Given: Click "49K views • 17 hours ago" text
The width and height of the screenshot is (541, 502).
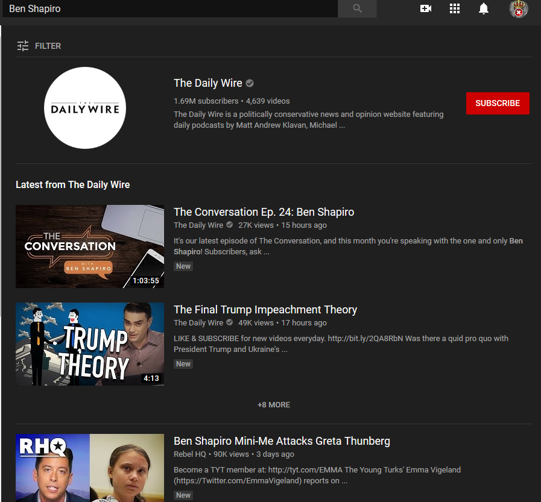Looking at the screenshot, I should pos(282,323).
